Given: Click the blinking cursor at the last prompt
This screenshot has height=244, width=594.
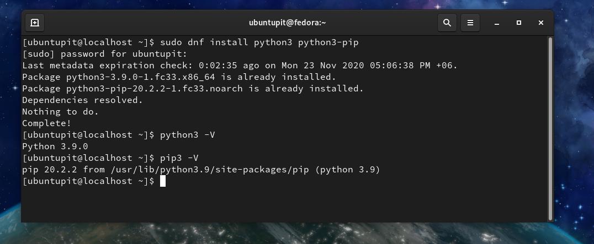Looking at the screenshot, I should pyautogui.click(x=163, y=181).
